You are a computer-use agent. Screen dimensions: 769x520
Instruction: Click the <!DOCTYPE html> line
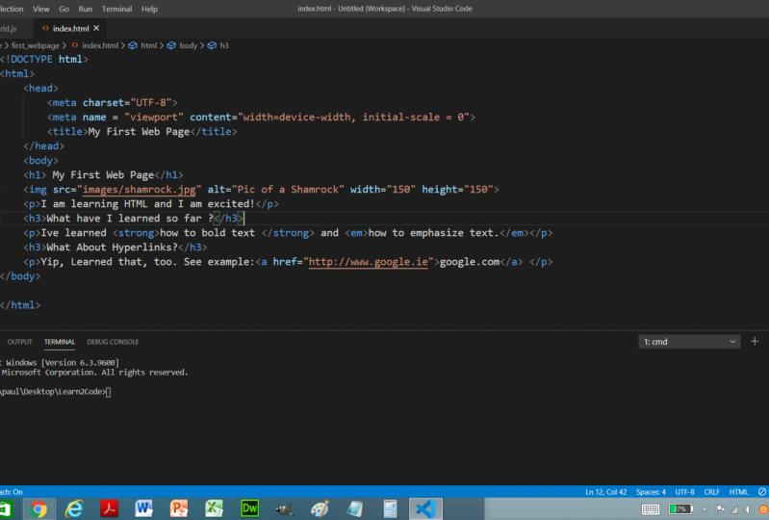[x=44, y=60]
